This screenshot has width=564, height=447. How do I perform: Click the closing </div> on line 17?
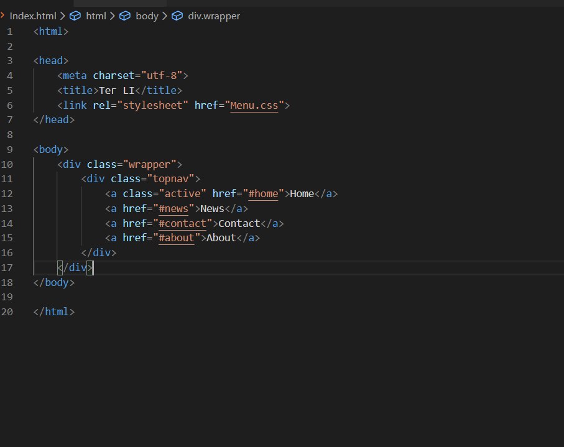tap(75, 267)
